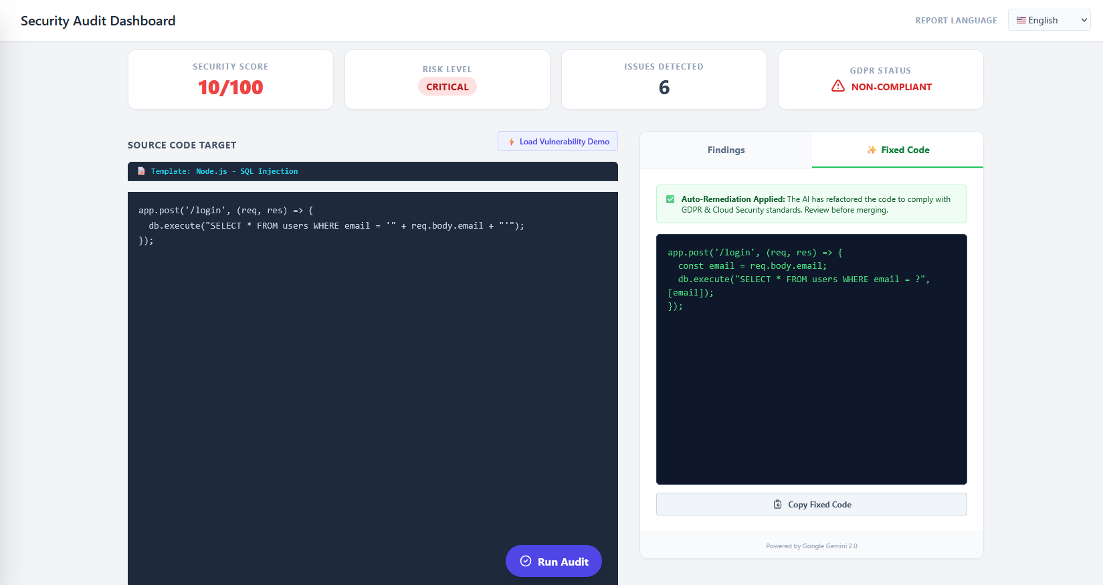This screenshot has height=585, width=1103.
Task: Click the SOURCE CODE TARGET heading
Action: 182,145
